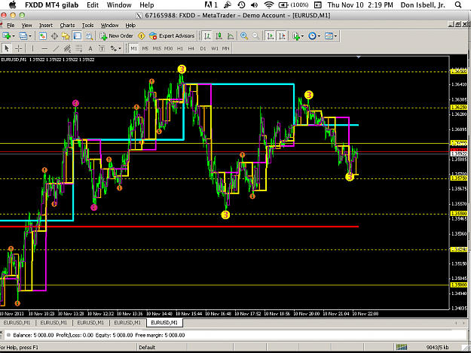Expand the Profiles dropdown arrow

(x=30, y=36)
